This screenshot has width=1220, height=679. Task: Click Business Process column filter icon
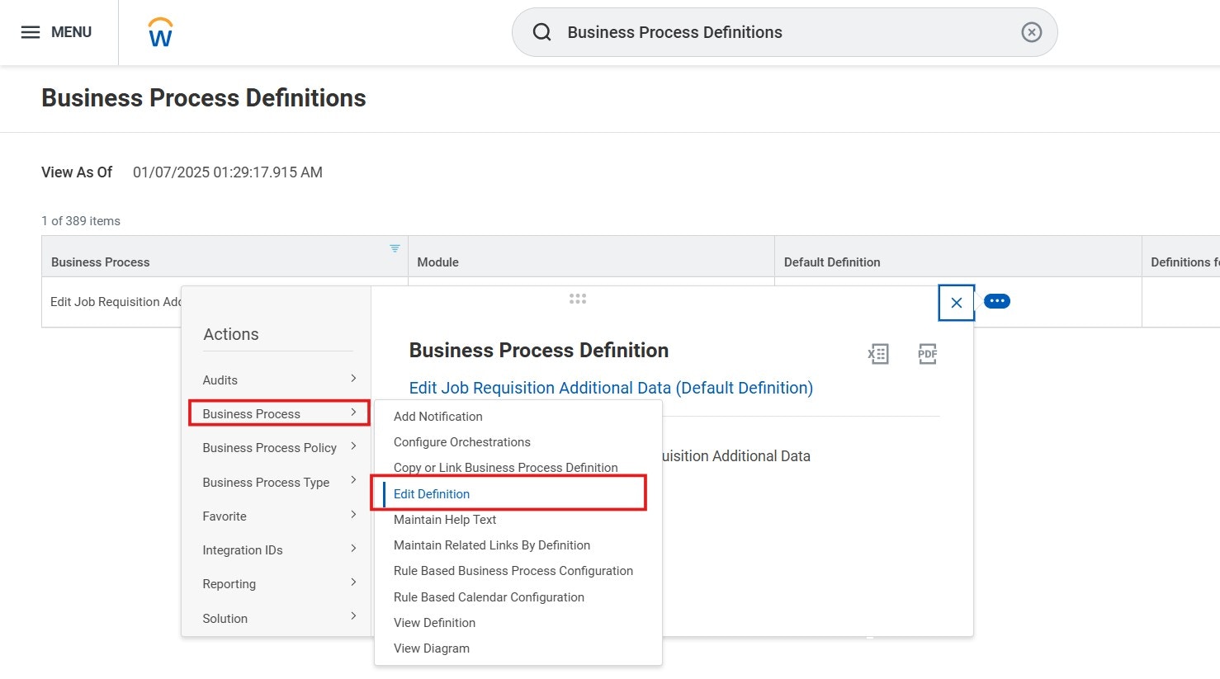coord(395,248)
